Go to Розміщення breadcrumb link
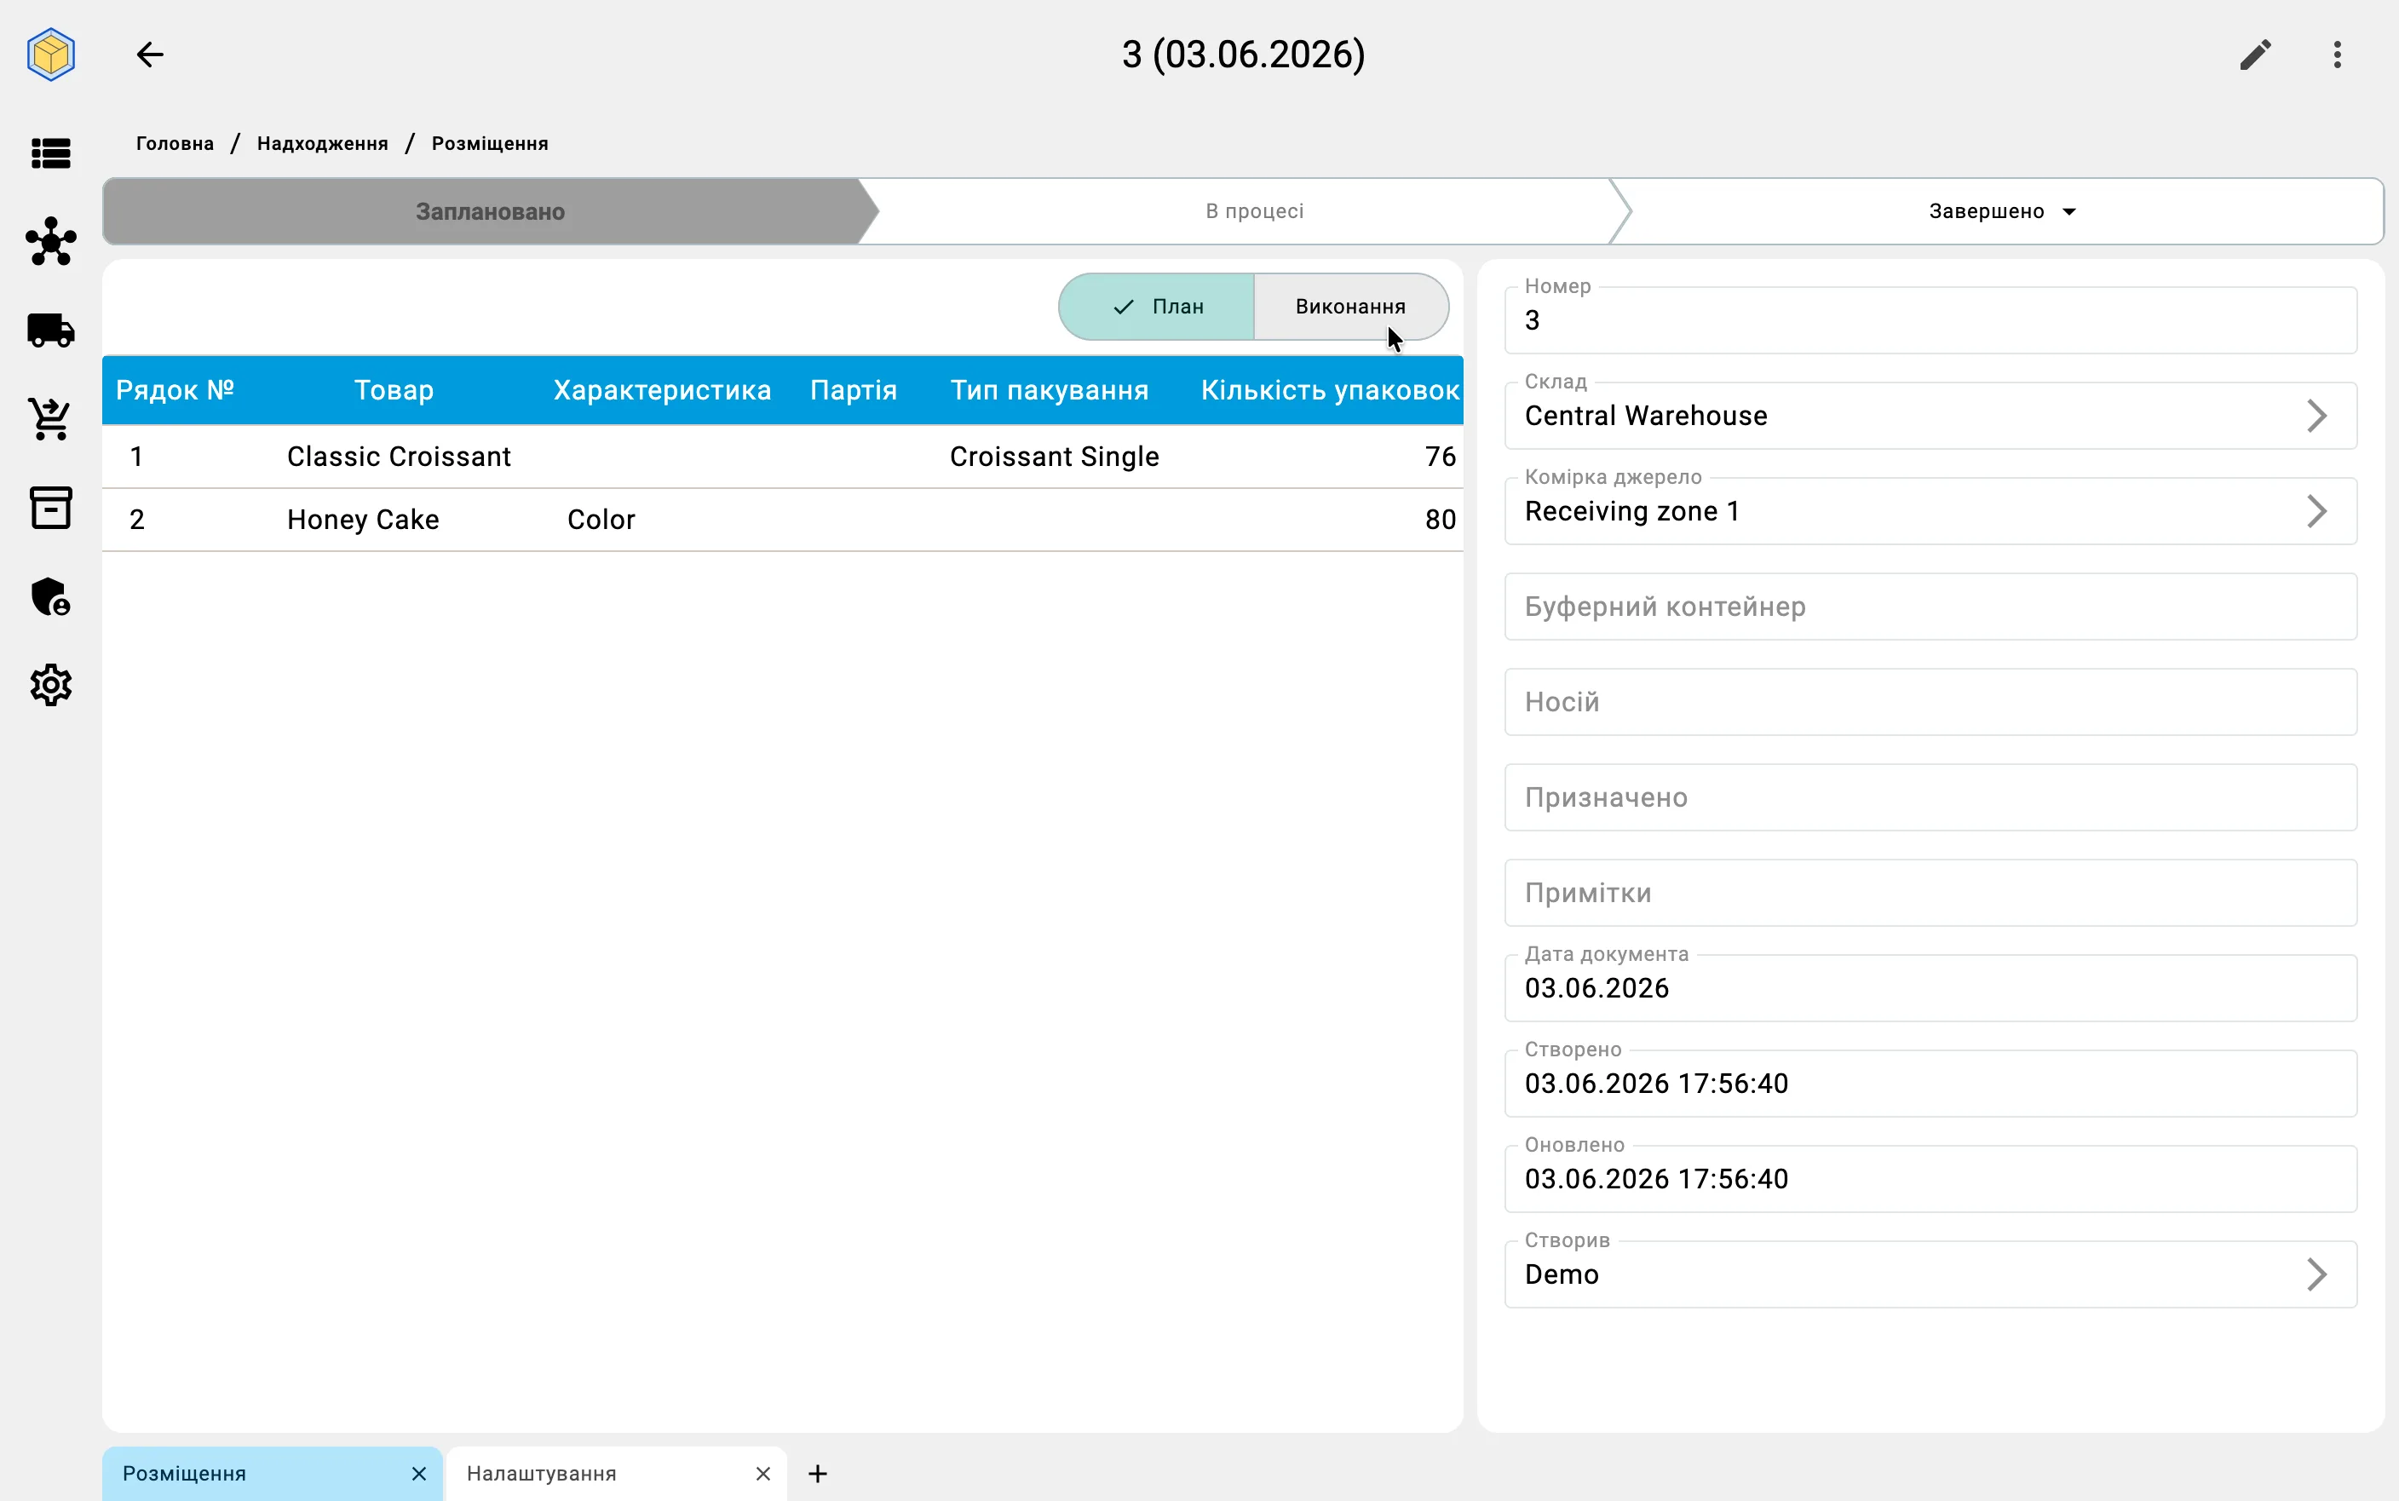This screenshot has width=2399, height=1501. pos(489,143)
